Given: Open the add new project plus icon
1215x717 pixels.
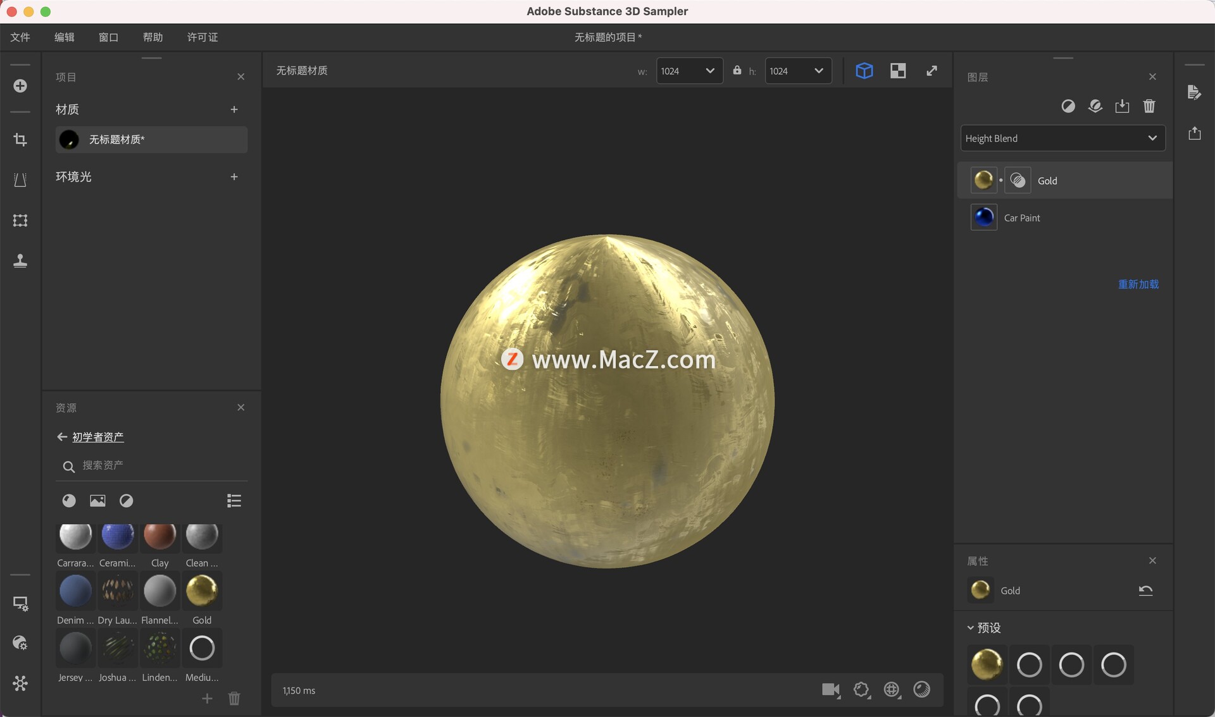Looking at the screenshot, I should (x=20, y=86).
